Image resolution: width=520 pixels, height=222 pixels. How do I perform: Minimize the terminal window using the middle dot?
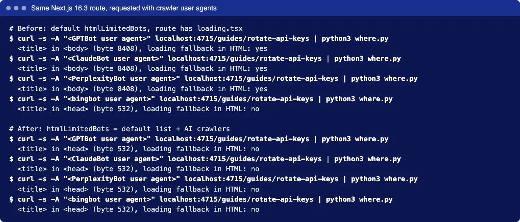click(16, 8)
